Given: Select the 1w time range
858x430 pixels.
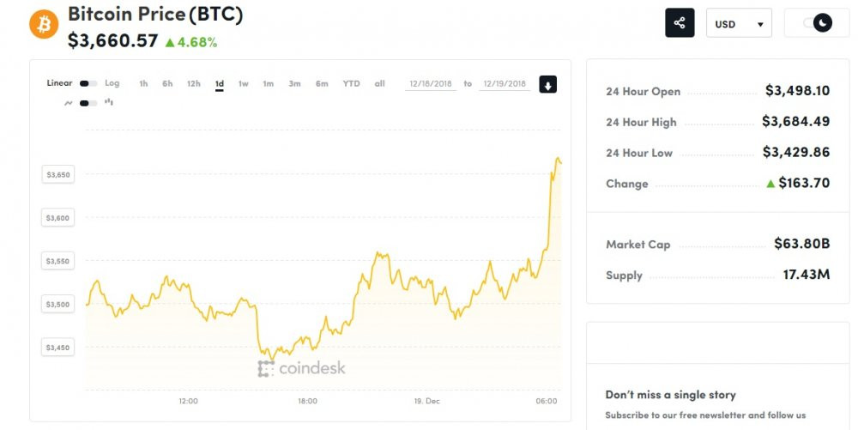Looking at the screenshot, I should (244, 84).
